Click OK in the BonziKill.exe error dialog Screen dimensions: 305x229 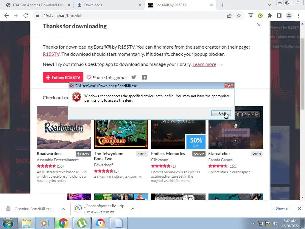tap(221, 113)
